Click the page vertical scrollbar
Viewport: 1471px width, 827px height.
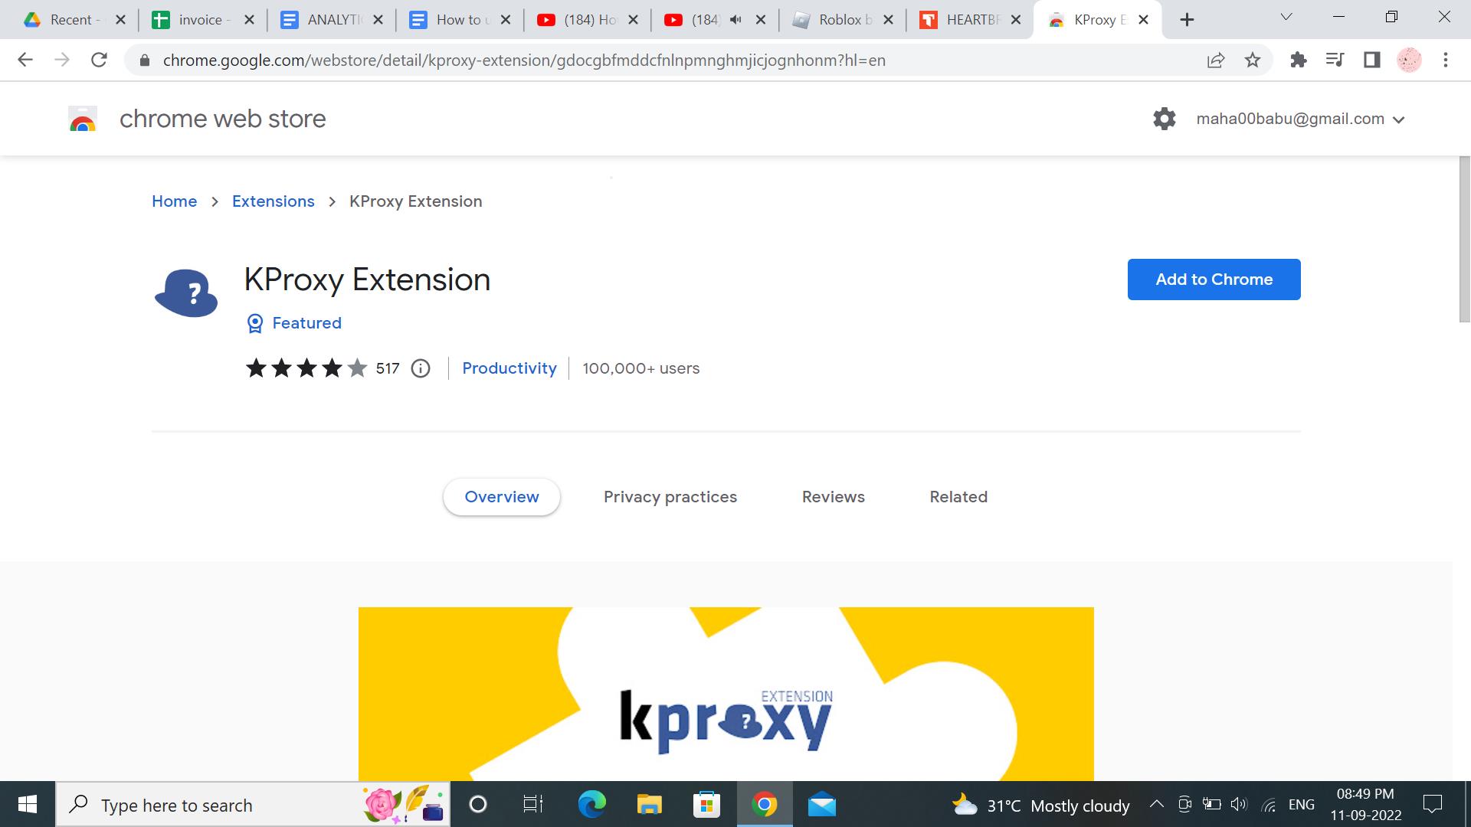click(x=1464, y=239)
